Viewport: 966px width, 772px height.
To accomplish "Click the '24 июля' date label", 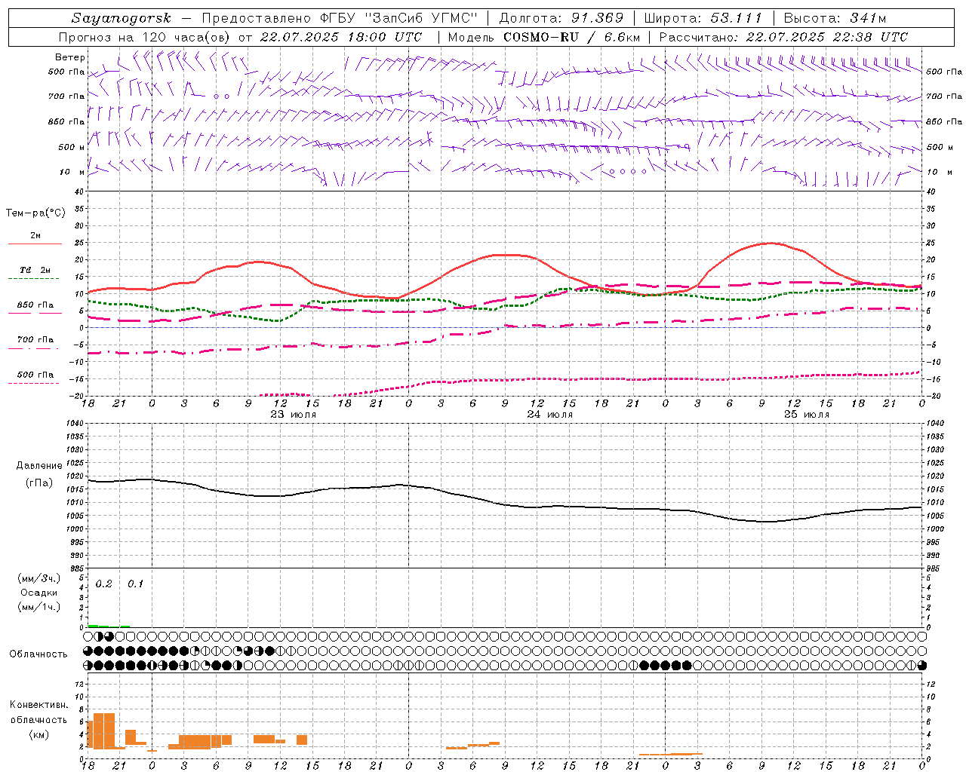I will (x=550, y=415).
